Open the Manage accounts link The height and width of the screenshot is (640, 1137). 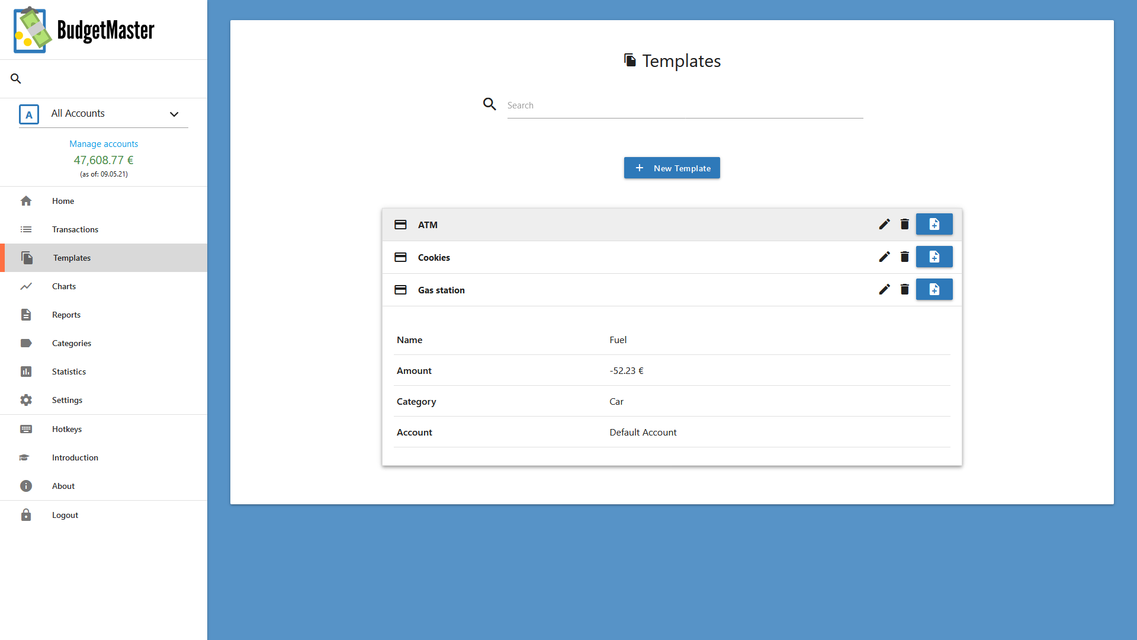point(104,143)
